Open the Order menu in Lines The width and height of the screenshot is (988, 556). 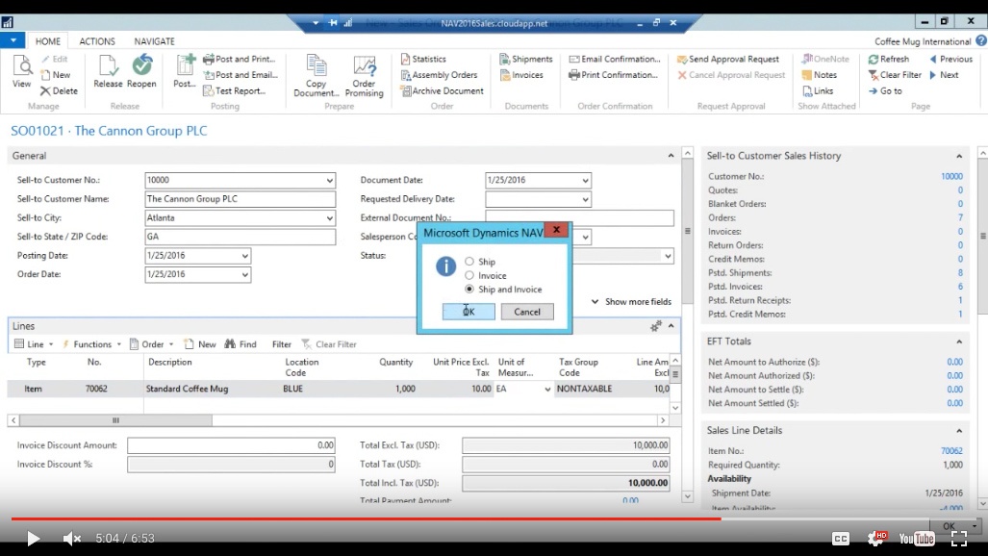(151, 344)
